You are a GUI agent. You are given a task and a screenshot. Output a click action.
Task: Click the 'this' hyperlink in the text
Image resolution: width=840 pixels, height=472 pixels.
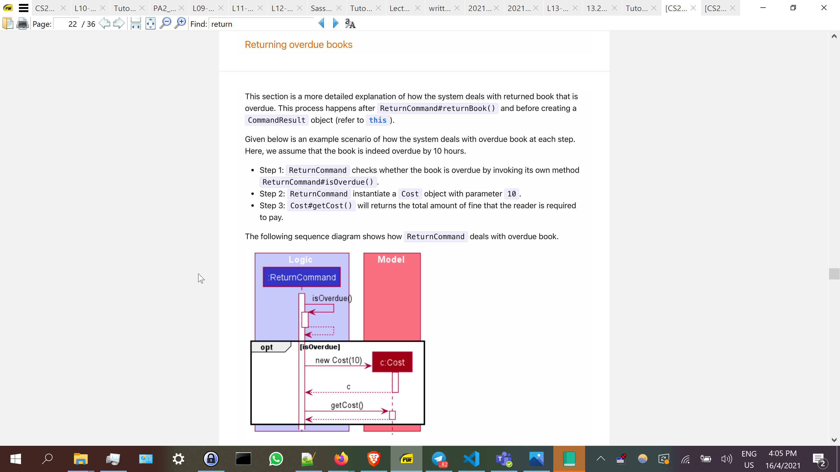click(377, 120)
